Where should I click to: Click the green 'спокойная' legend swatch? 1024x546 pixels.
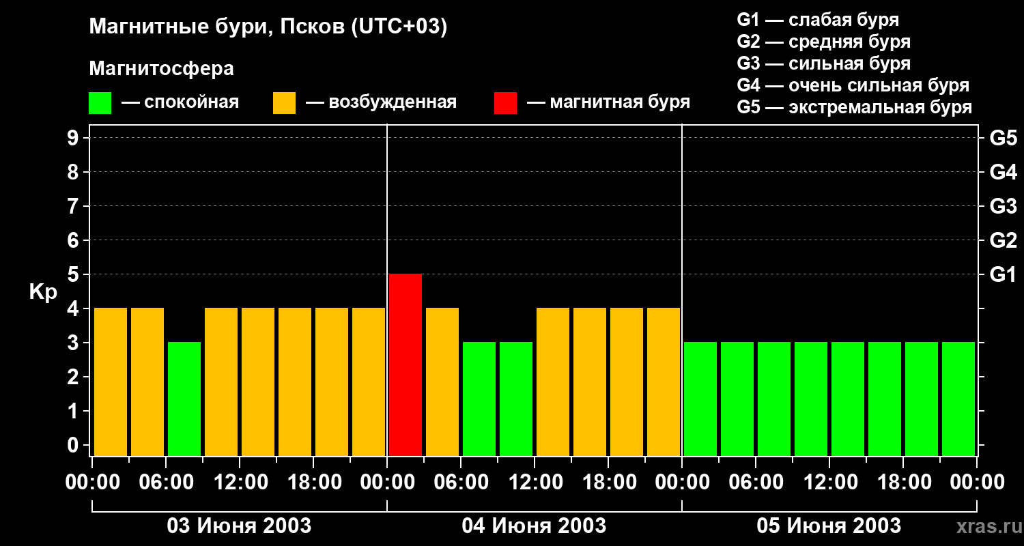point(100,103)
